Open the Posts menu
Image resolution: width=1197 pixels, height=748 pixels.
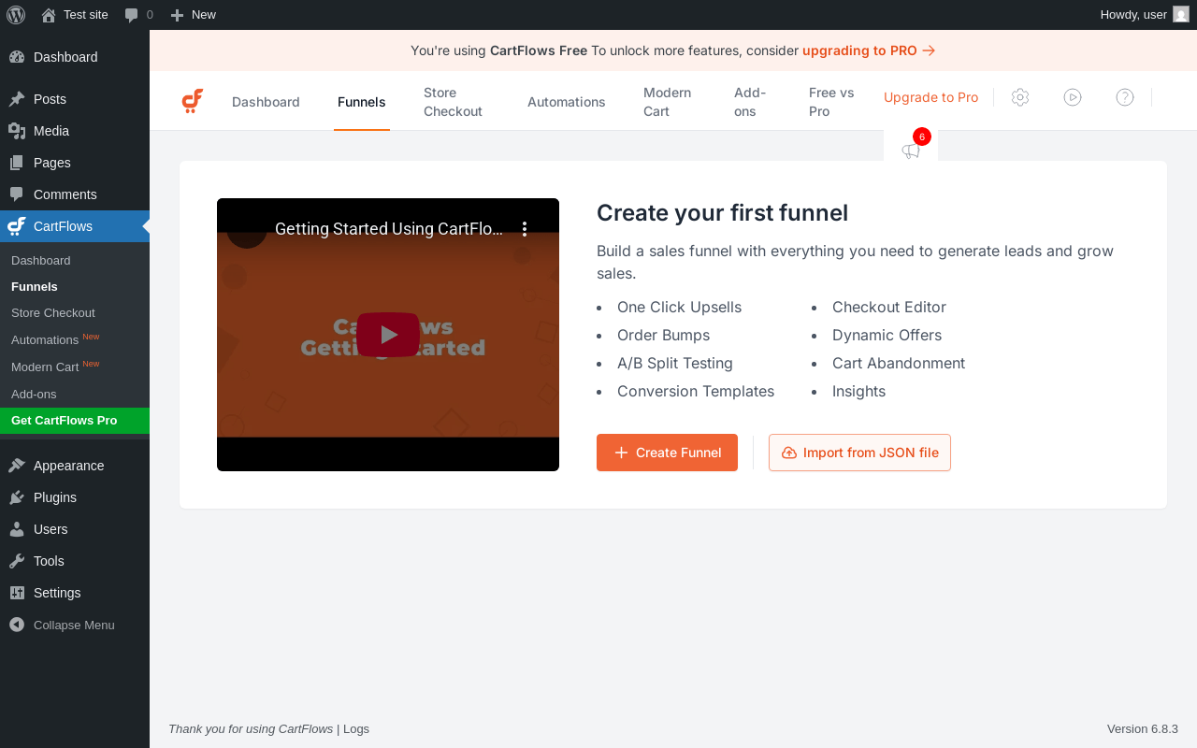(x=75, y=99)
